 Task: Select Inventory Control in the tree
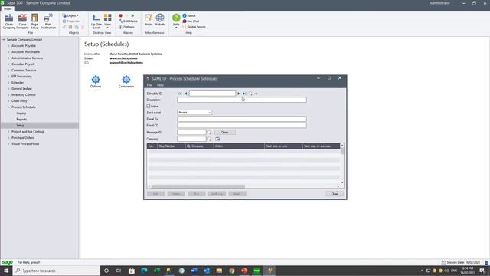[x=24, y=95]
